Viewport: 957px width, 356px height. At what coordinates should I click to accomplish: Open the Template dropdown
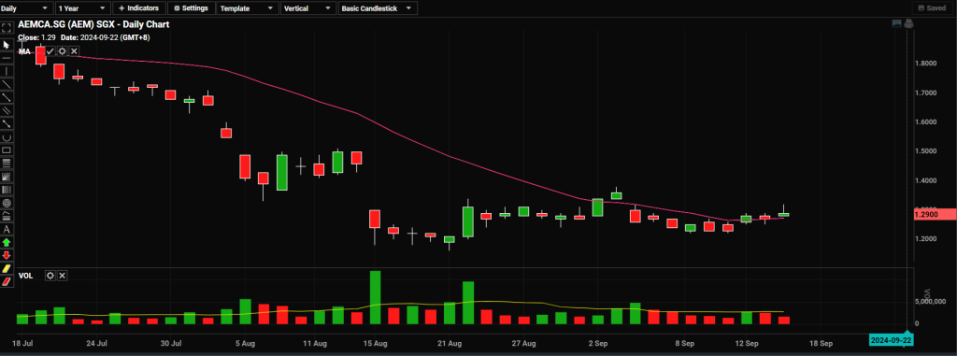(247, 7)
